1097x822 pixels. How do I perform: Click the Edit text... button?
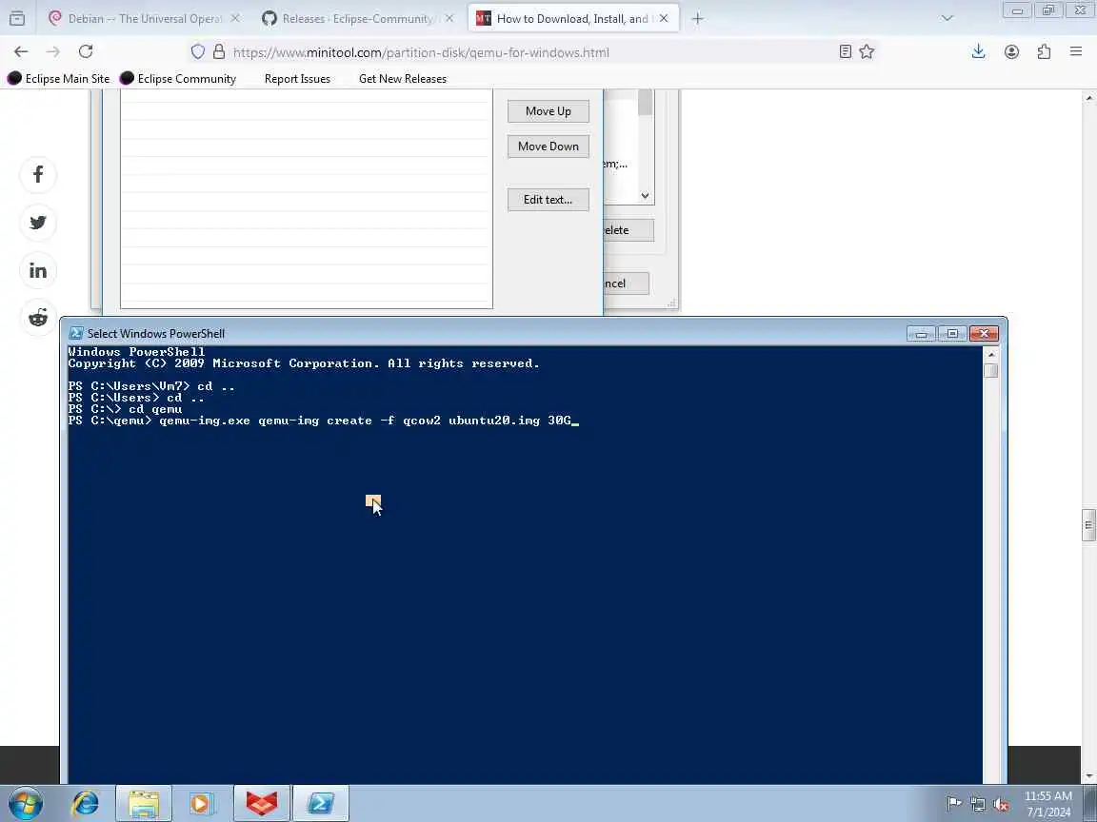pyautogui.click(x=548, y=199)
